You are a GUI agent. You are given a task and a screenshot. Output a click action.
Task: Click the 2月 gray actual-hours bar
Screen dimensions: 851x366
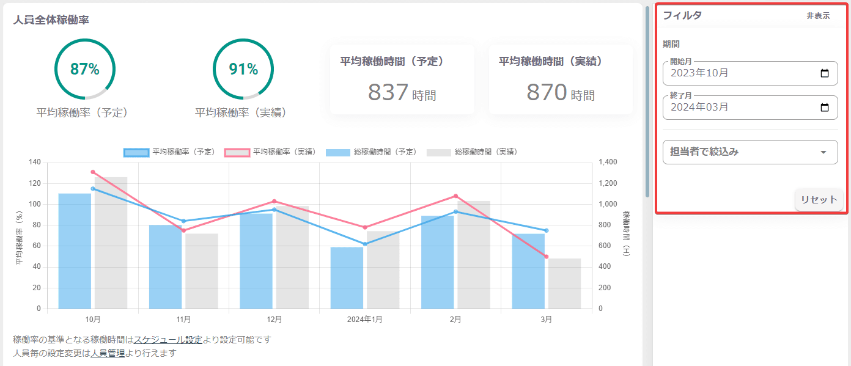coord(474,255)
